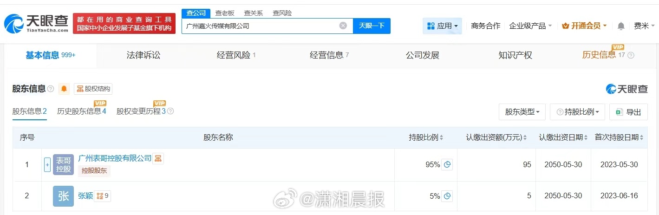Switch to the 法律诉讼 tab
Image resolution: width=659 pixels, height=215 pixels.
(x=143, y=55)
